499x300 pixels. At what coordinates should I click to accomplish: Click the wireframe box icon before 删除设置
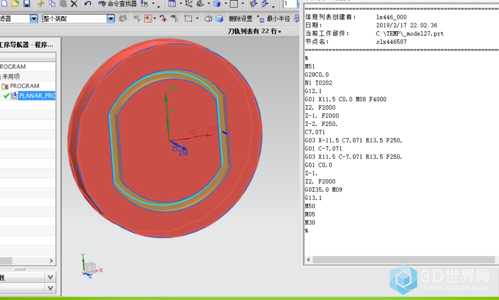click(x=208, y=19)
